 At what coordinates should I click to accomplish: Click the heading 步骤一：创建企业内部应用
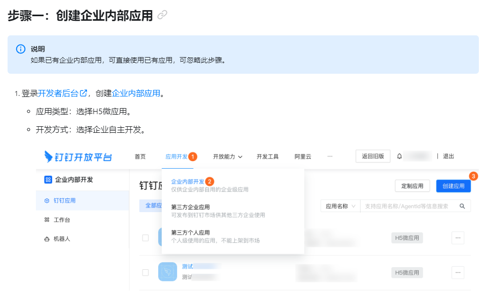[x=80, y=15]
